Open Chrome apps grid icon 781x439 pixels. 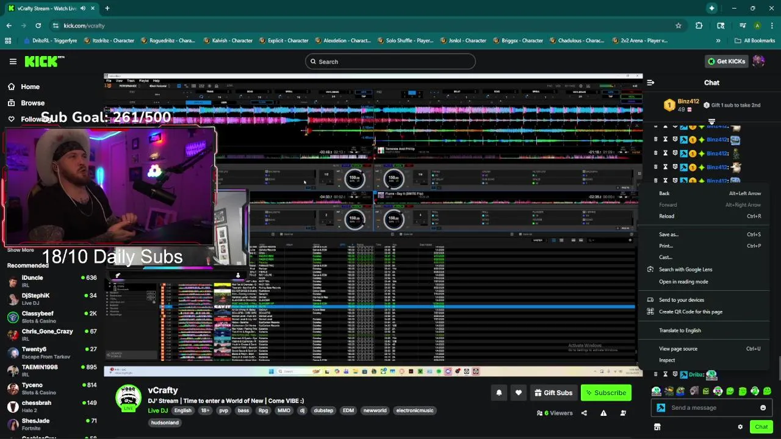pos(8,41)
